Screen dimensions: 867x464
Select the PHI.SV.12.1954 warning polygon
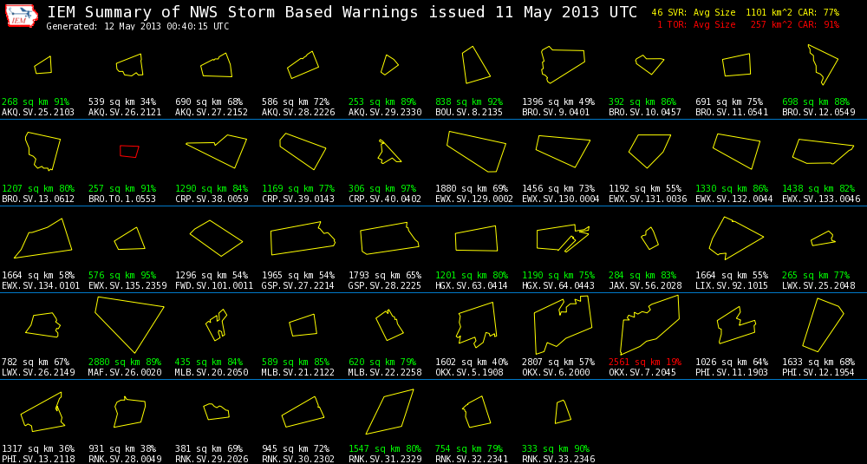(823, 324)
